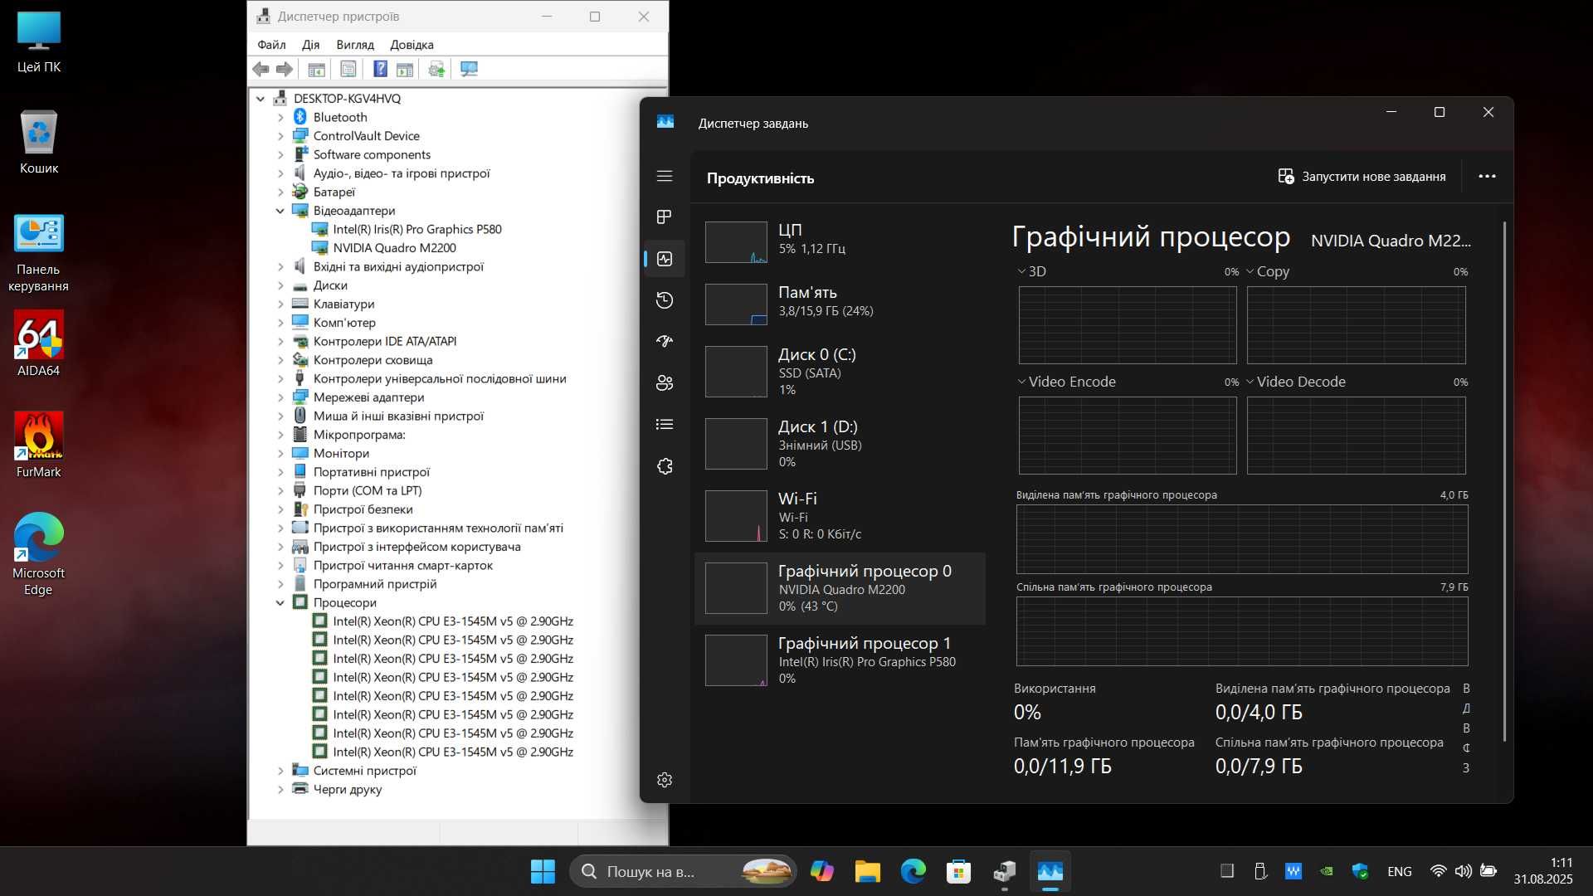
Task: Open 3D engine graph dropdown
Action: [1032, 271]
